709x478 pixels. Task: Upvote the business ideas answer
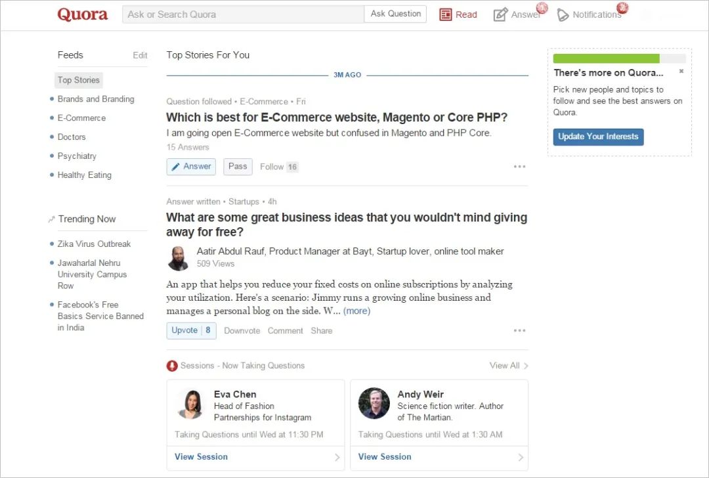pos(191,330)
